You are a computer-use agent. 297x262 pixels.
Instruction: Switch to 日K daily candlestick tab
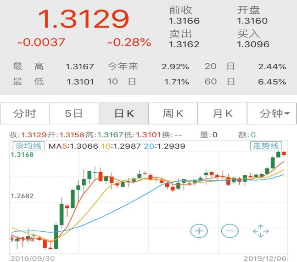[x=123, y=114]
